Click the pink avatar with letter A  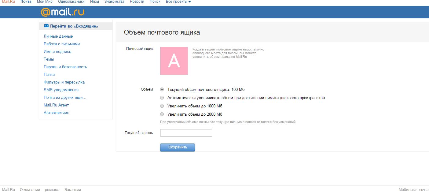(x=174, y=61)
